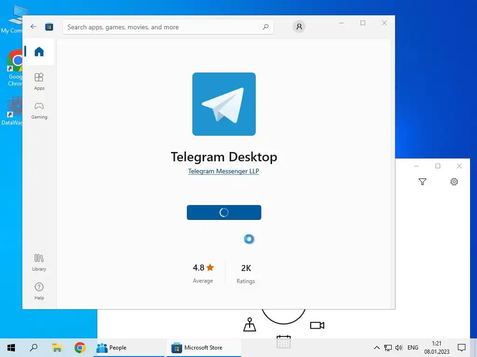Close the People window
The width and height of the screenshot is (477, 357).
coord(459,166)
